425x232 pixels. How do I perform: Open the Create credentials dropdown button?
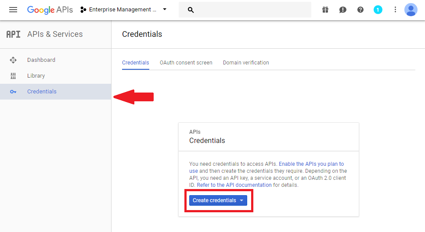[x=218, y=200]
